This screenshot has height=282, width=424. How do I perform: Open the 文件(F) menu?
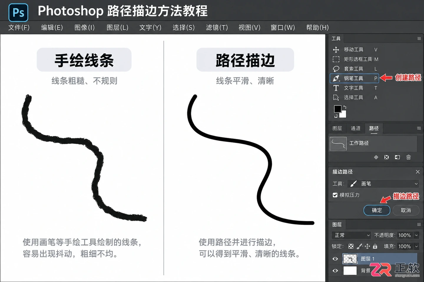pos(19,28)
